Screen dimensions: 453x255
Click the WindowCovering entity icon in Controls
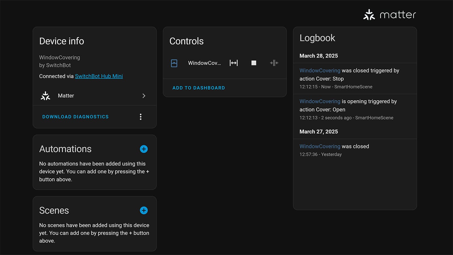(x=174, y=63)
